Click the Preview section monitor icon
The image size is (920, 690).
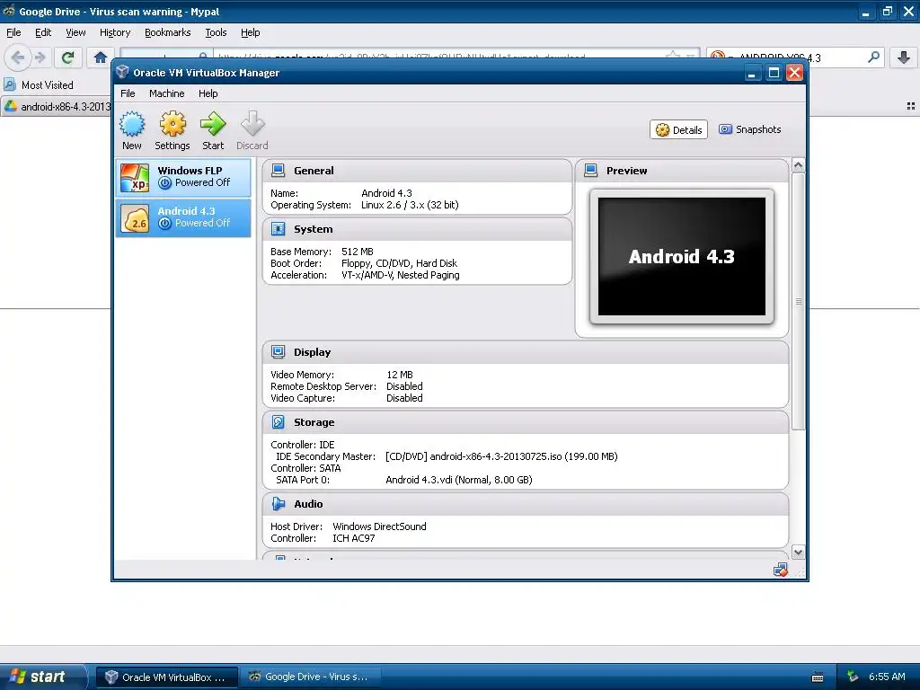591,171
